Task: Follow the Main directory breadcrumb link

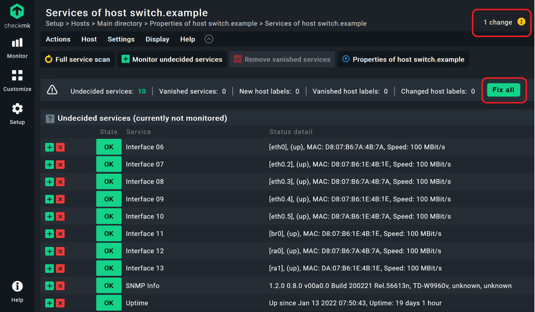Action: coord(119,24)
